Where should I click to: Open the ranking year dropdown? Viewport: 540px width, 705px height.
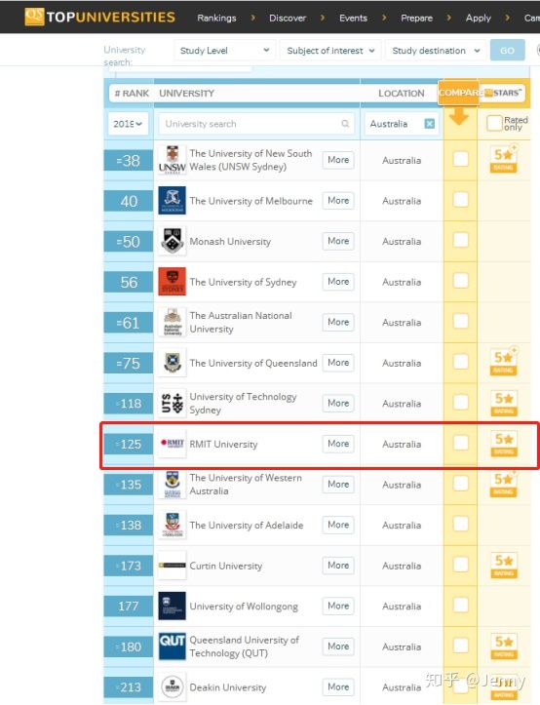pos(128,124)
